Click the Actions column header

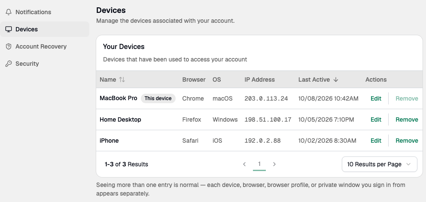click(x=376, y=80)
